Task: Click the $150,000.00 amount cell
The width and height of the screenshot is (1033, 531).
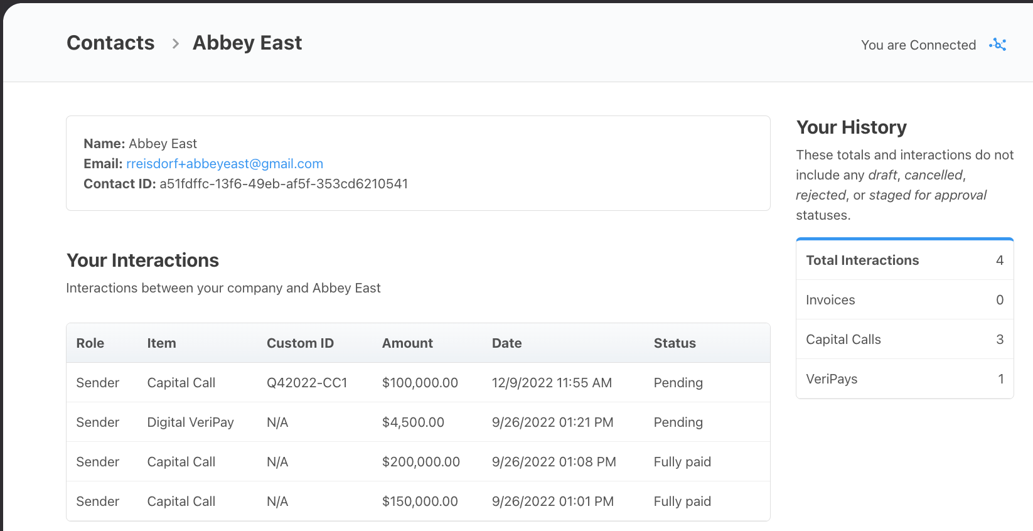Action: click(420, 501)
